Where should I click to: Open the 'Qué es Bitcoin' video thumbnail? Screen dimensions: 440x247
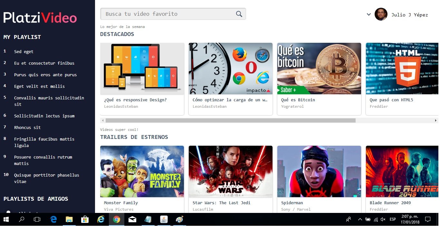[319, 69]
